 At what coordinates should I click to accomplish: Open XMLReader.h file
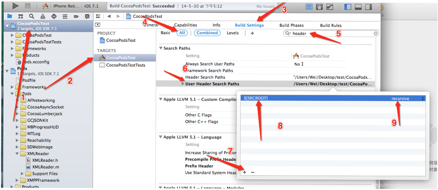click(x=42, y=160)
